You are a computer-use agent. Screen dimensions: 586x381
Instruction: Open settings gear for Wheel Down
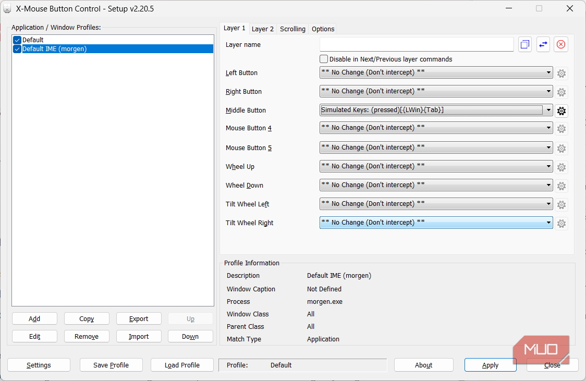(x=561, y=186)
